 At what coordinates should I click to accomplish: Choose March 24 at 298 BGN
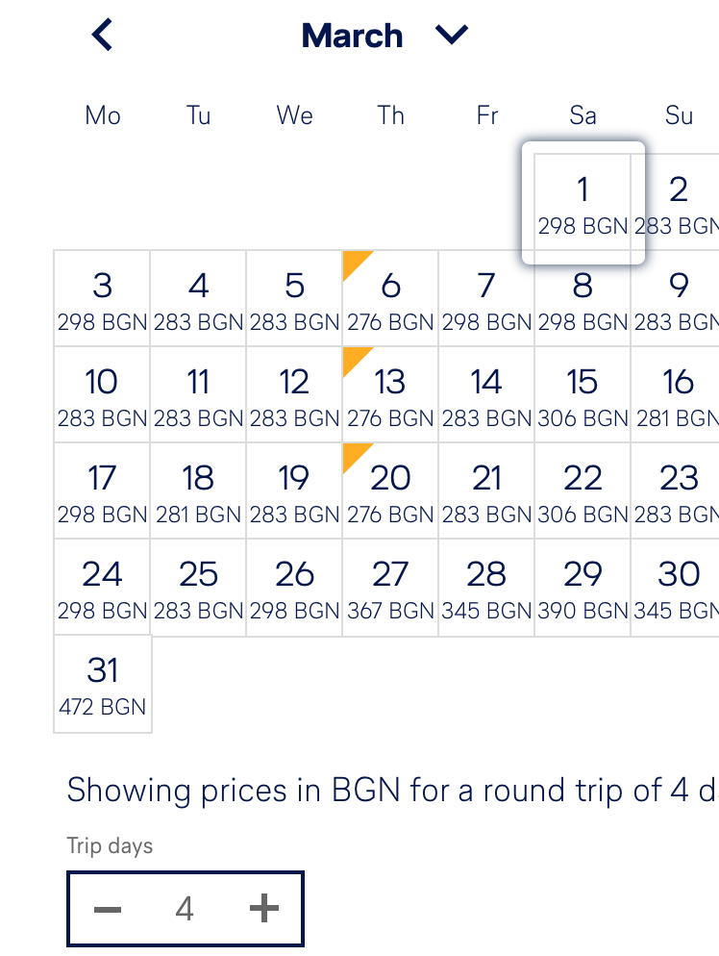pos(102,588)
